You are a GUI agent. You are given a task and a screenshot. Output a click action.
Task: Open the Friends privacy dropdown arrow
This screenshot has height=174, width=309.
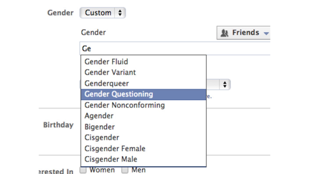[x=266, y=33]
